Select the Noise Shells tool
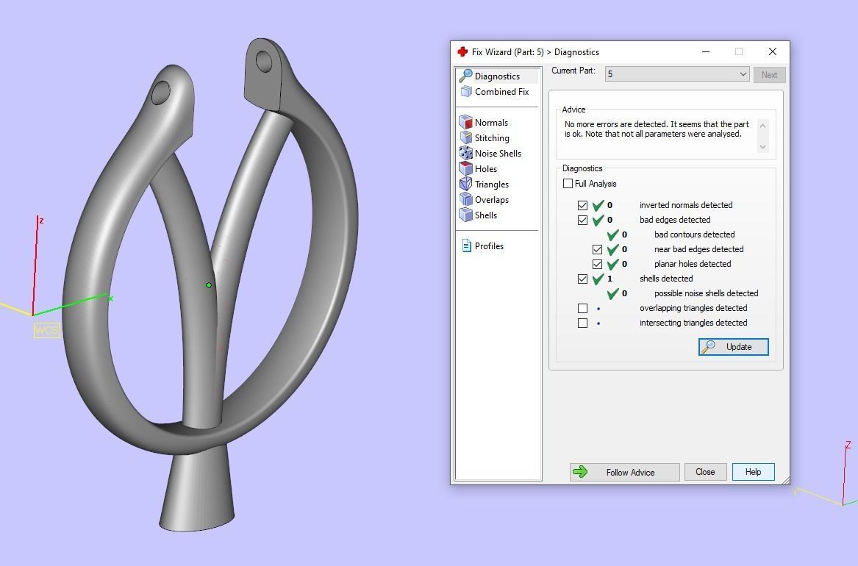The width and height of the screenshot is (858, 566). [491, 153]
